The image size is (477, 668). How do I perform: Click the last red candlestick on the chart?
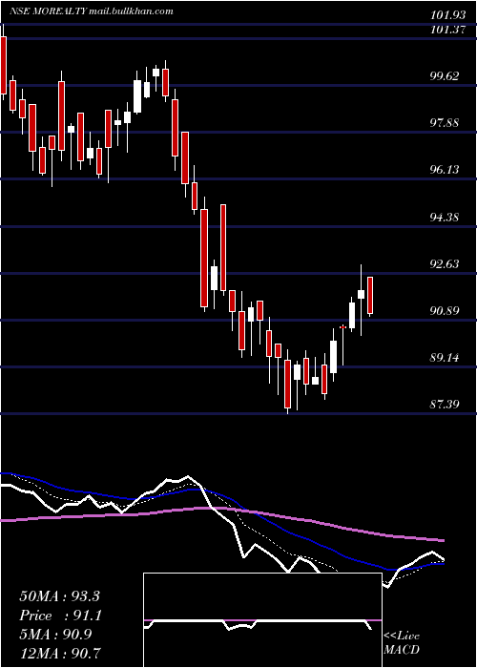370,296
